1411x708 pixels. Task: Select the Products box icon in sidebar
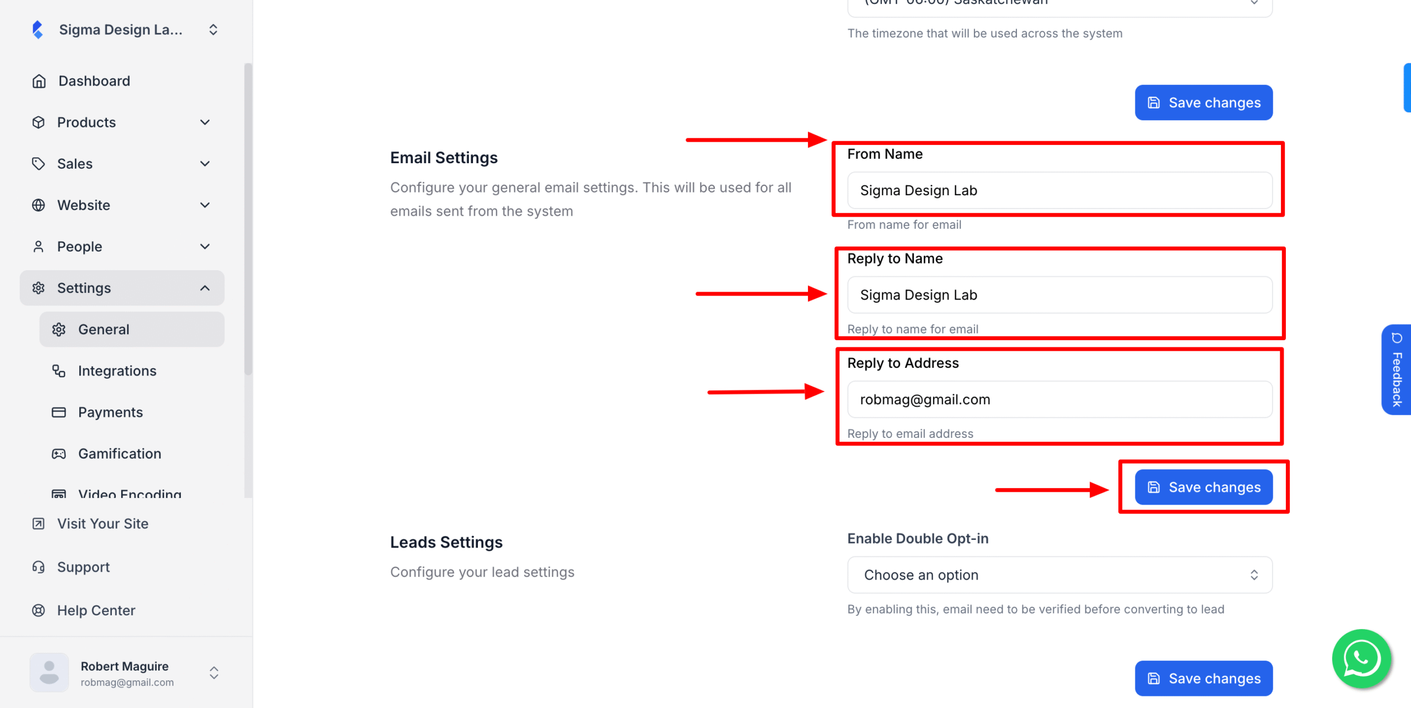tap(39, 122)
